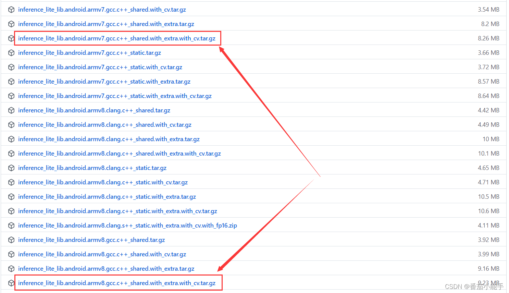Click the package icon beside the with_fp16.zip asset
509x293 pixels.
coord(11,225)
